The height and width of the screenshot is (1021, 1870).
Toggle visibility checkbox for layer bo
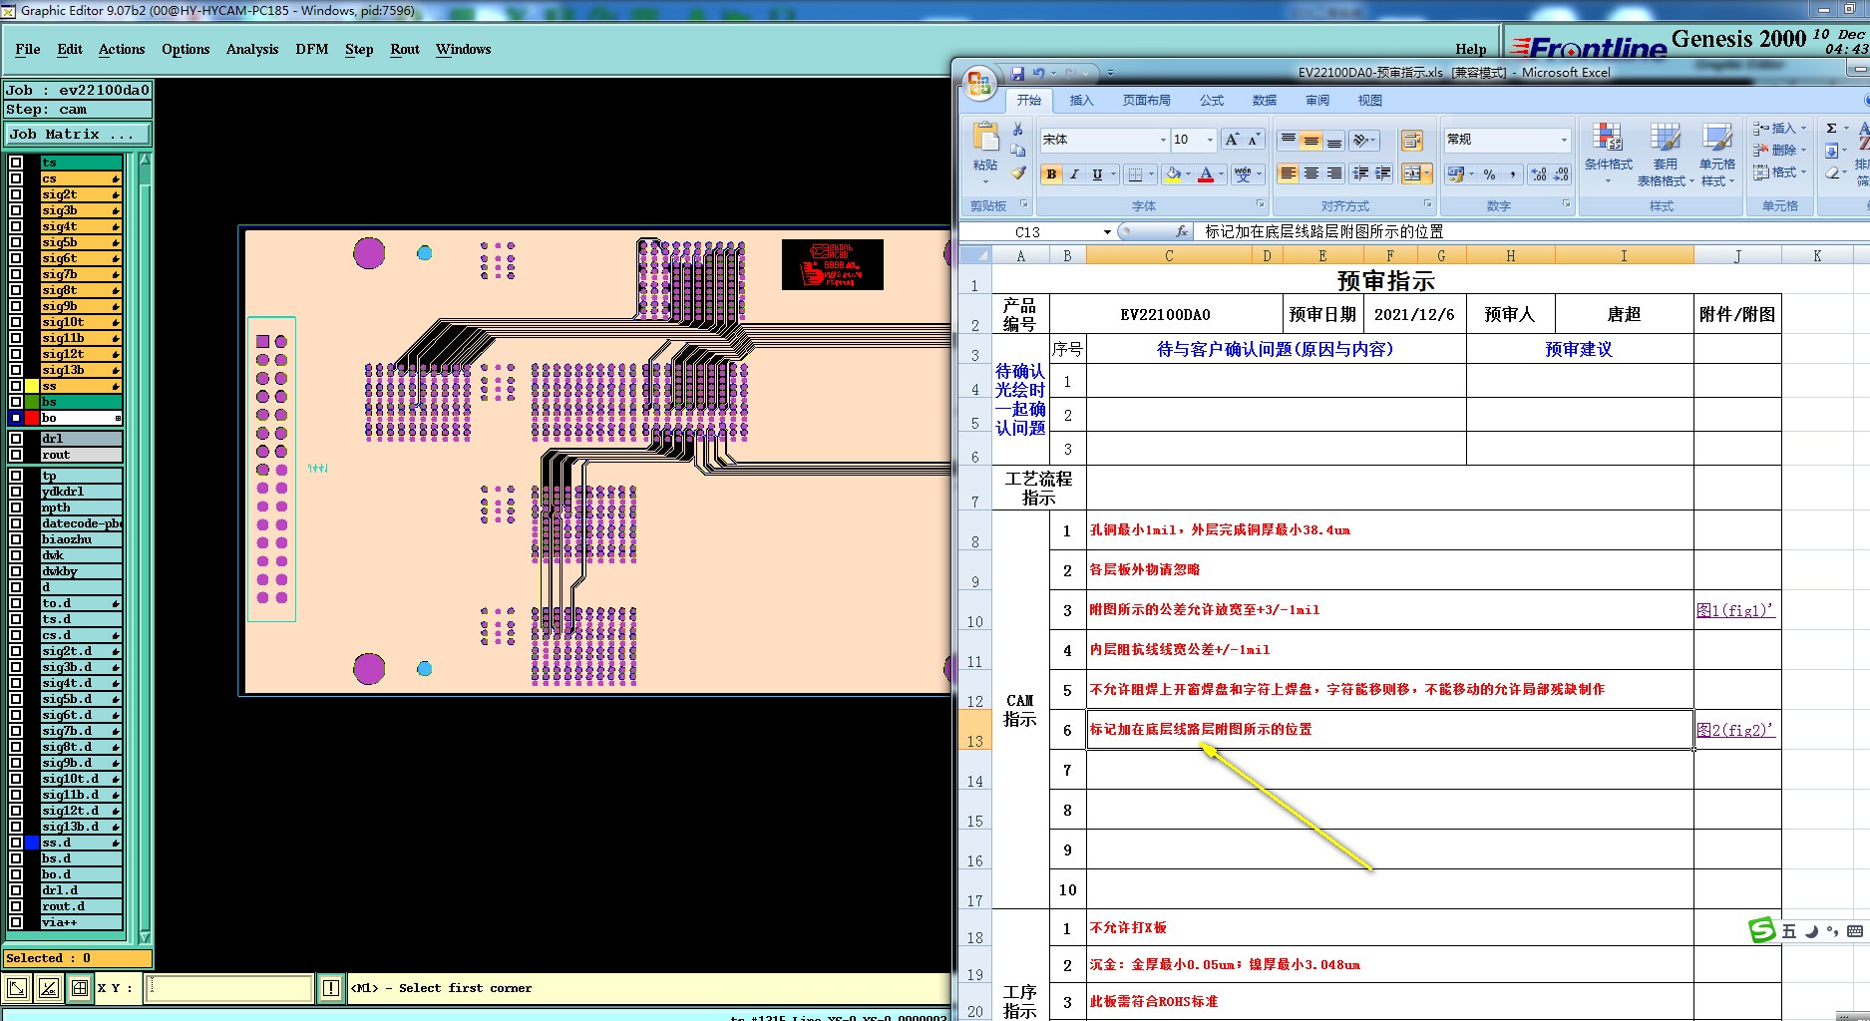[x=16, y=418]
